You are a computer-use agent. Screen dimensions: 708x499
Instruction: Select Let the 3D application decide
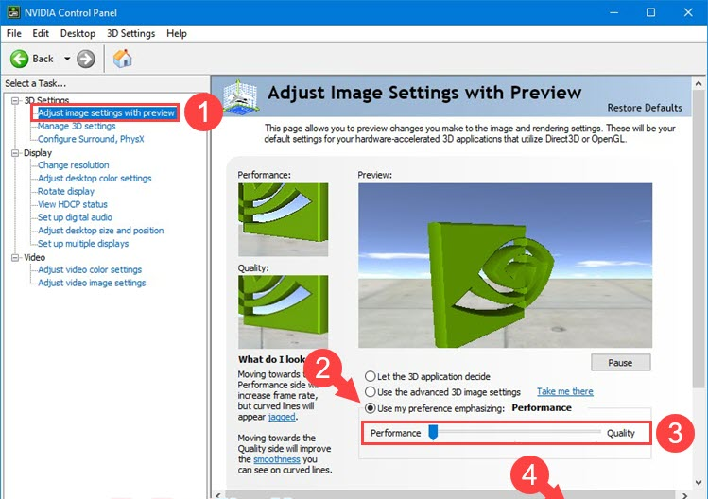371,376
